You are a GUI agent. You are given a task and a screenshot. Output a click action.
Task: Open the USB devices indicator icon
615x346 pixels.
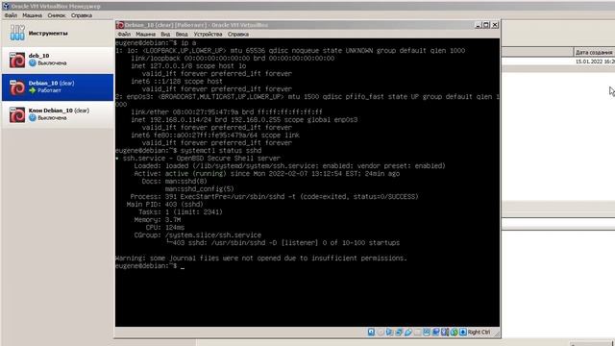(408, 332)
